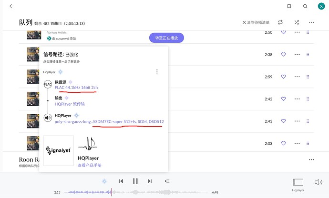The image size is (329, 198).
Task: Favorite the track with duration 2:59
Action: point(284,77)
